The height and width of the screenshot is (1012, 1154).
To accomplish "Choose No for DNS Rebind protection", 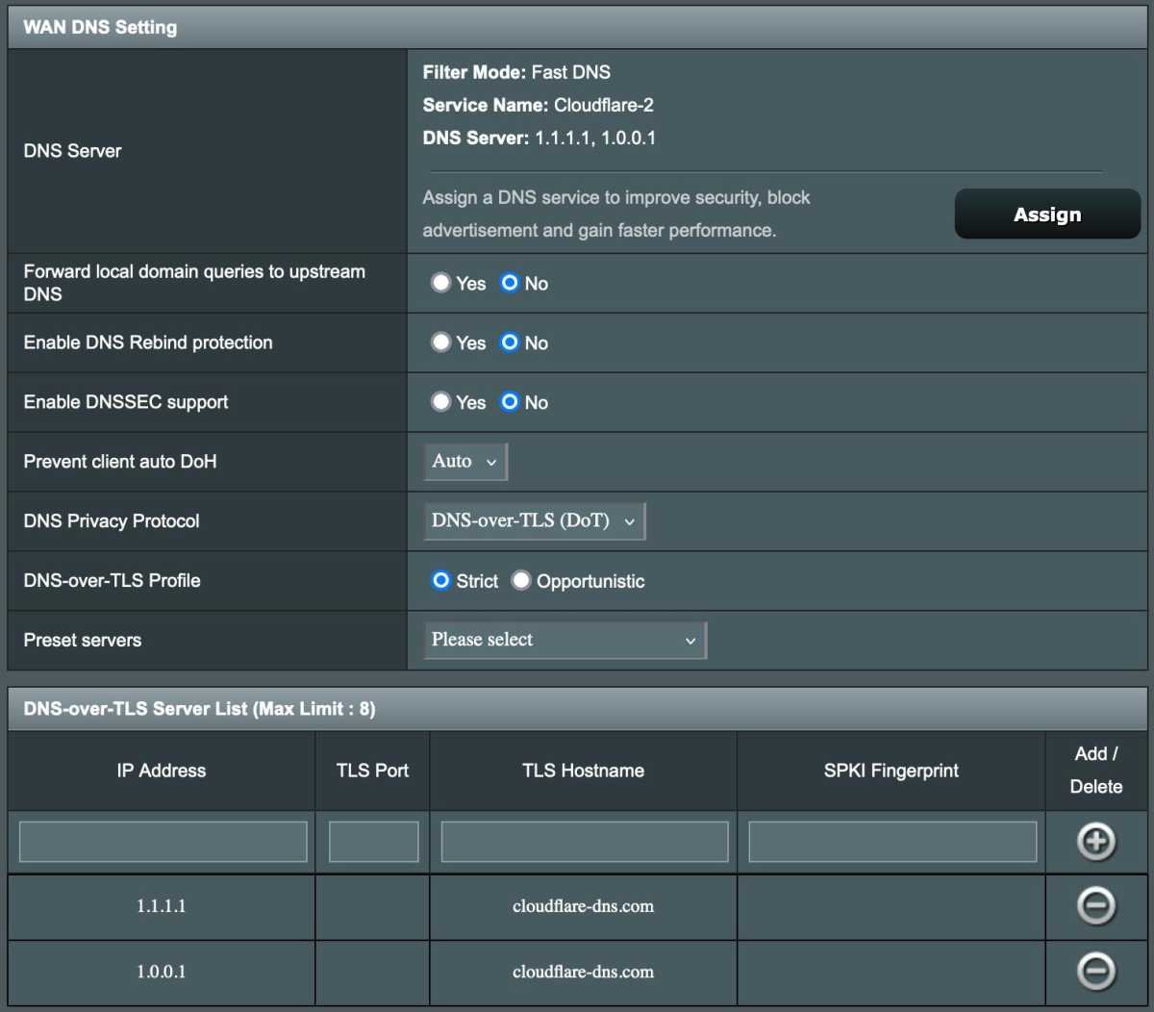I will pos(510,342).
